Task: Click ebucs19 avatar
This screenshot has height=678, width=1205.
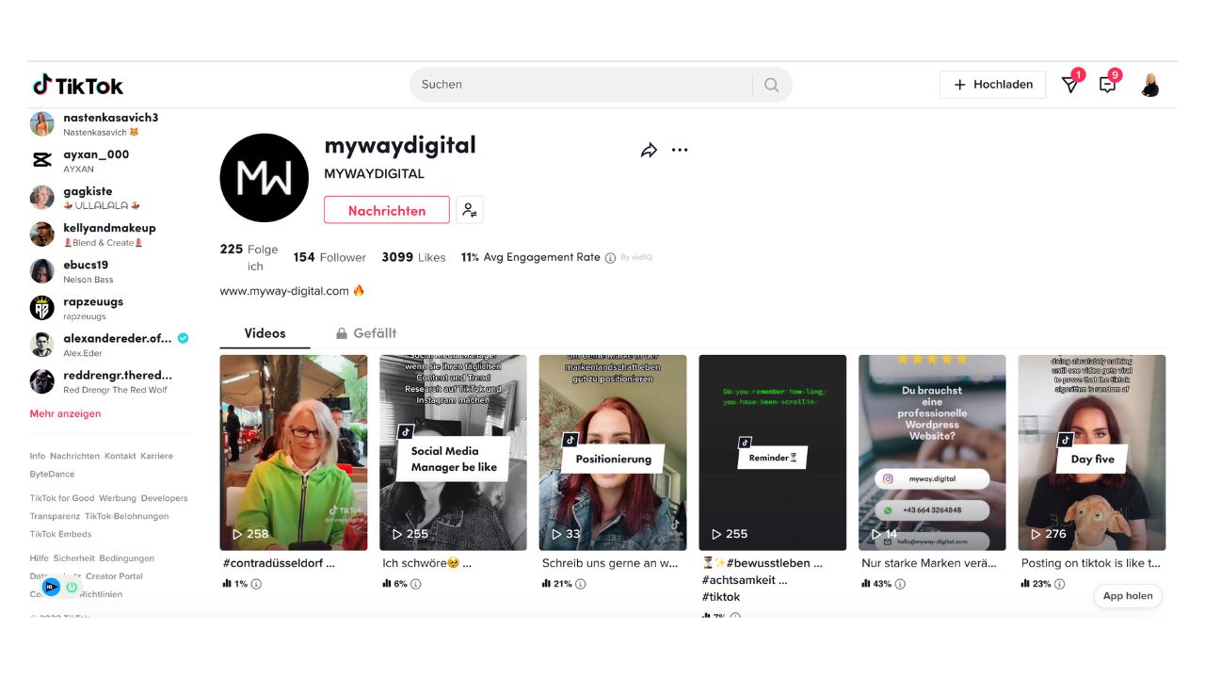Action: [x=42, y=271]
